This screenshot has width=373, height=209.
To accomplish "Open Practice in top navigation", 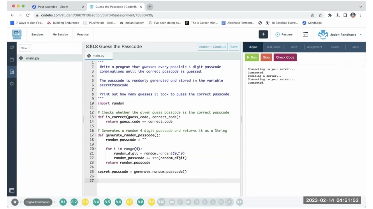I will click(x=83, y=35).
